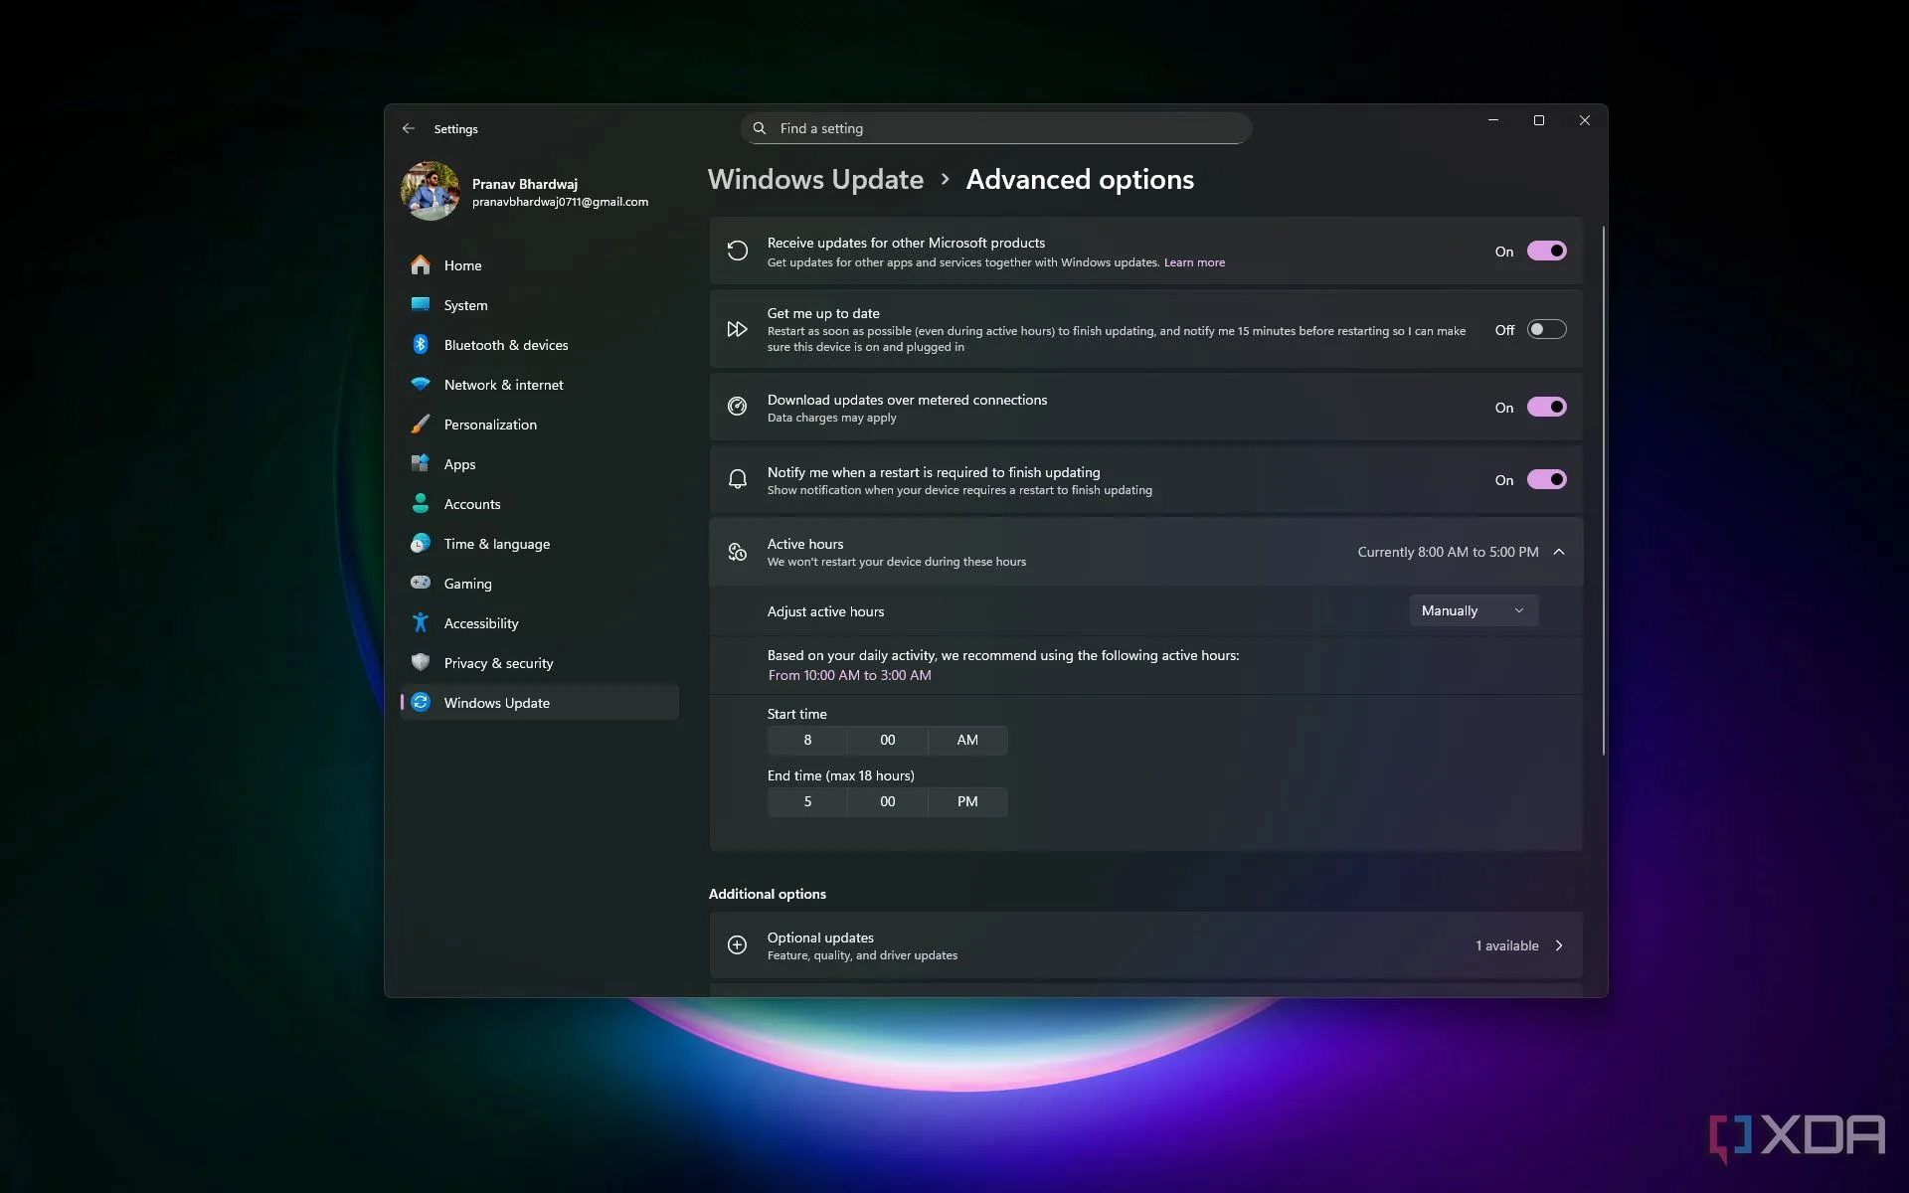The image size is (1909, 1193).
Task: Click the account email pranavbhardwaj0711@gmail.com
Action: [560, 202]
